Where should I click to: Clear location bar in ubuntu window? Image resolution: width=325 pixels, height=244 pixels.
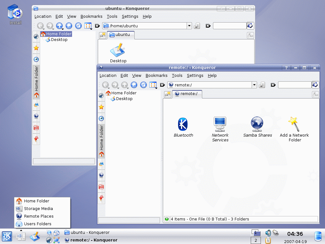coord(97,26)
